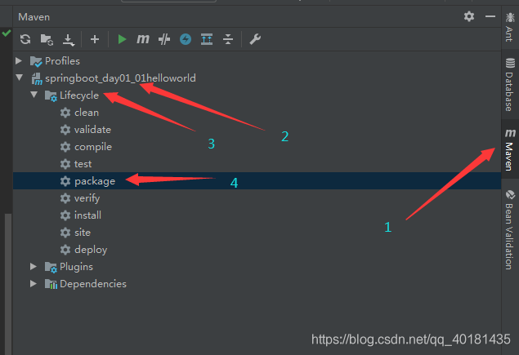Open the Ant side tab
The width and height of the screenshot is (519, 355).
click(510, 28)
